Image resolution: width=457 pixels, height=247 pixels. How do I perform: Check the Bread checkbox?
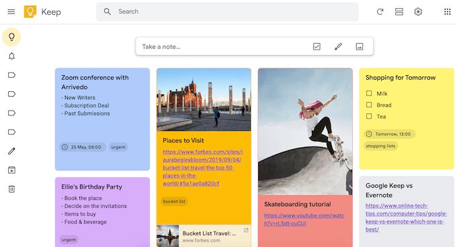tap(369, 105)
